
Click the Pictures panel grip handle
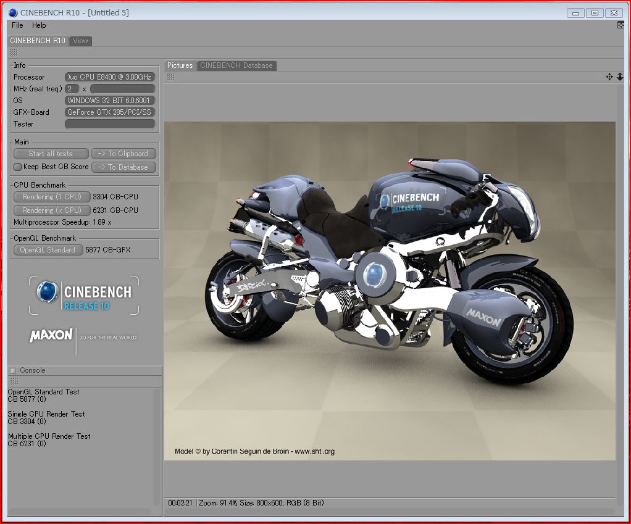coord(171,77)
